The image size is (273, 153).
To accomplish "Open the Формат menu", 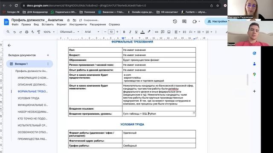I will [x=61, y=25].
